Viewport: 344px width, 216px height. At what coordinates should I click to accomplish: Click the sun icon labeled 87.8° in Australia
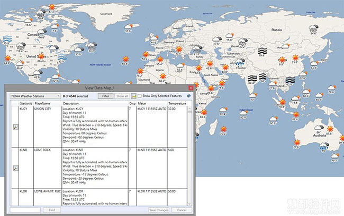click(330, 129)
